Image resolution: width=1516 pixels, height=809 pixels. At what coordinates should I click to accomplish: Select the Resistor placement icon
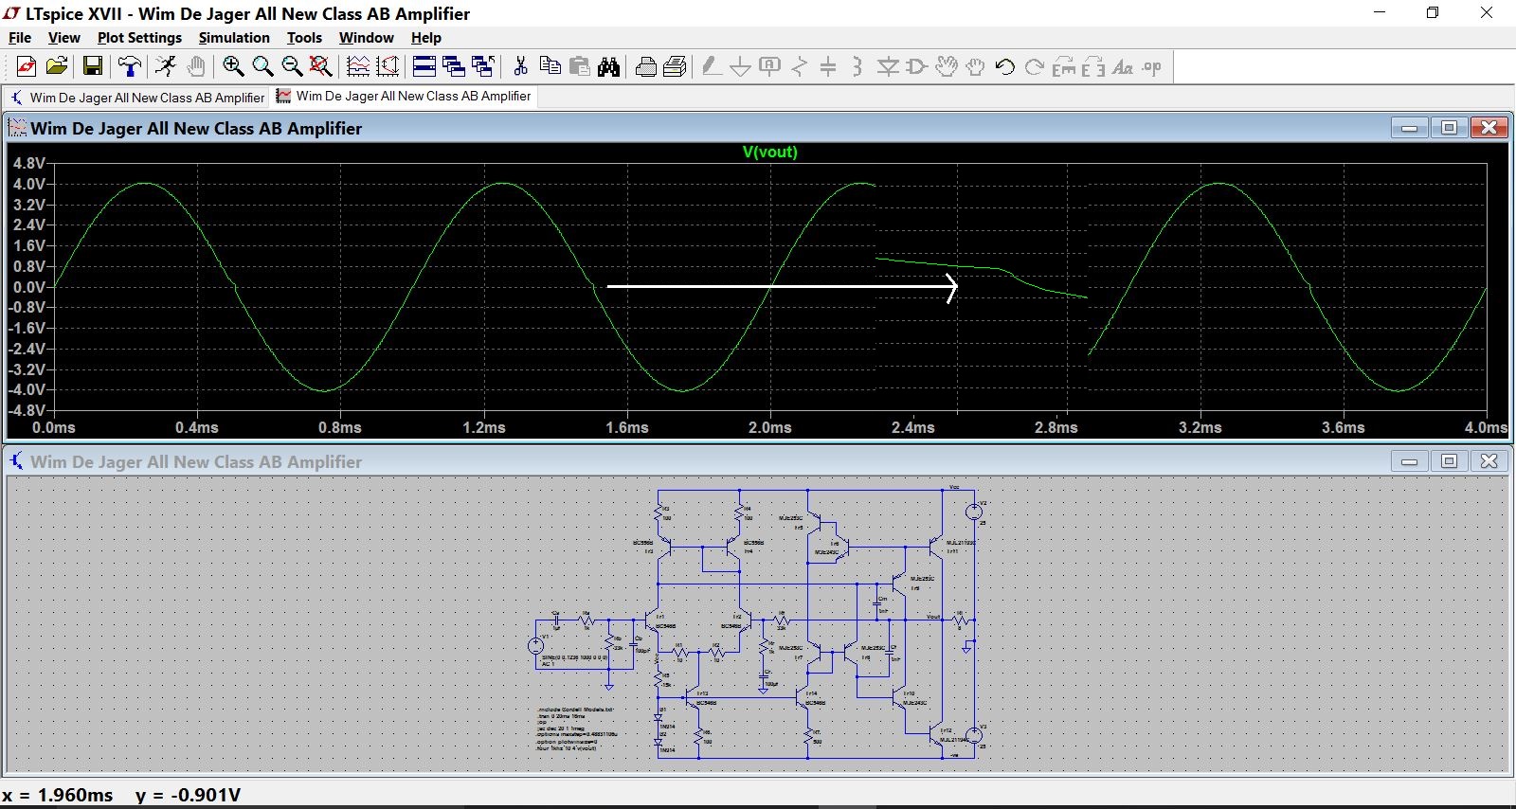coord(800,66)
